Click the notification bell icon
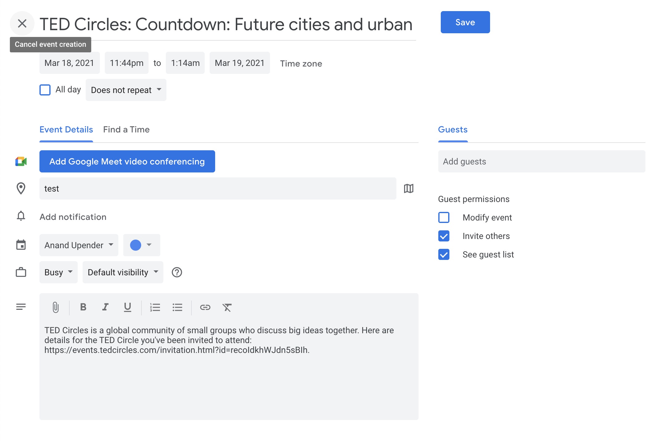The height and width of the screenshot is (441, 667). click(x=21, y=216)
